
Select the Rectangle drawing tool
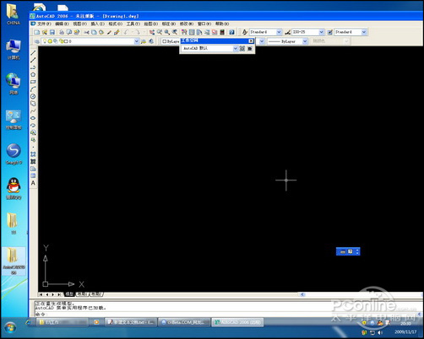(x=33, y=82)
